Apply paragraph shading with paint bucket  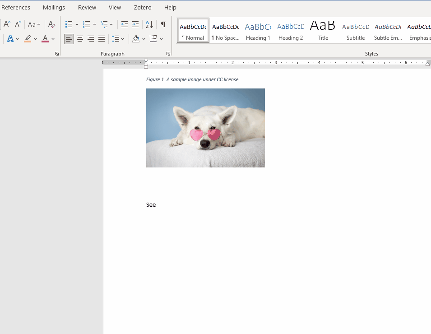point(136,39)
